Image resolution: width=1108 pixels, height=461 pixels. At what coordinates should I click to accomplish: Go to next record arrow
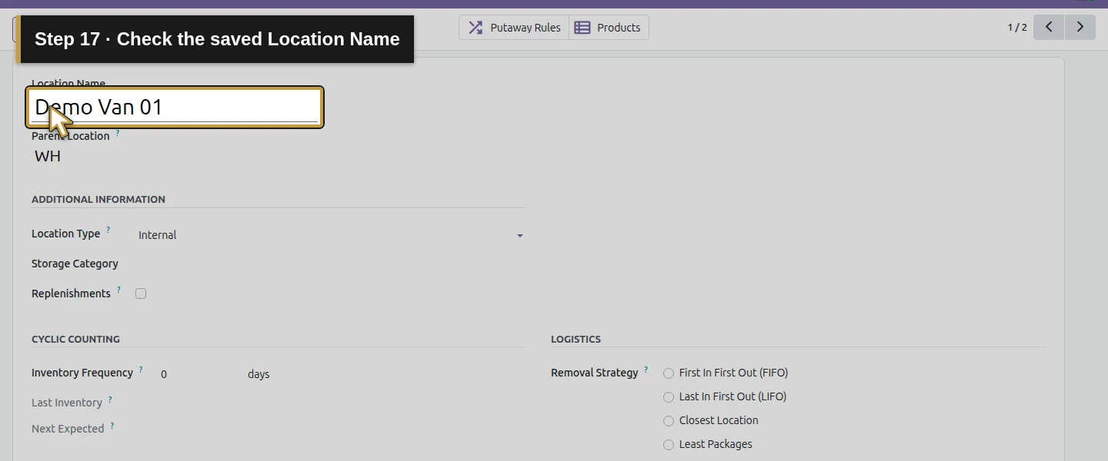1080,27
